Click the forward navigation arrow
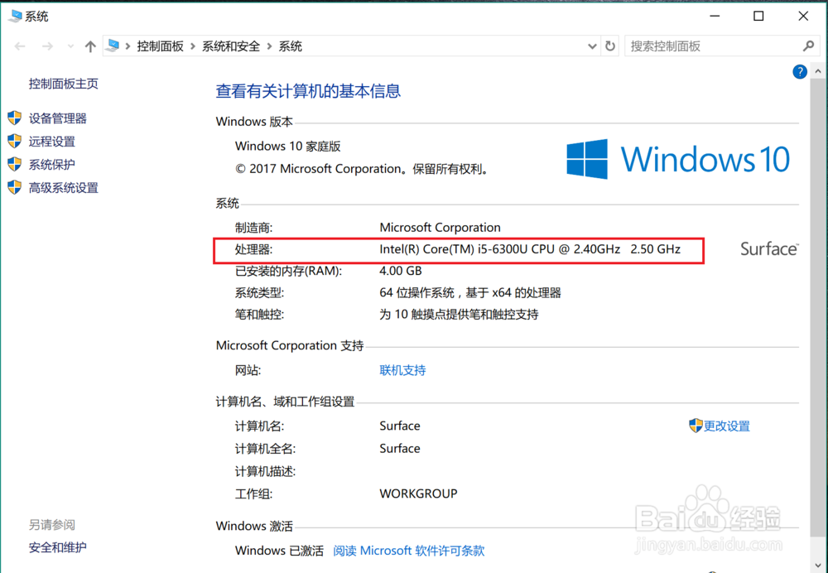 coord(47,46)
